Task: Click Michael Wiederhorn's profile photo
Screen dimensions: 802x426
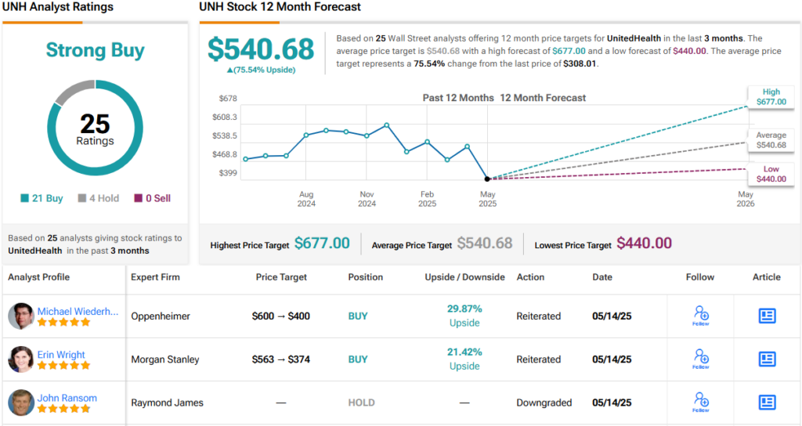Action: [21, 316]
